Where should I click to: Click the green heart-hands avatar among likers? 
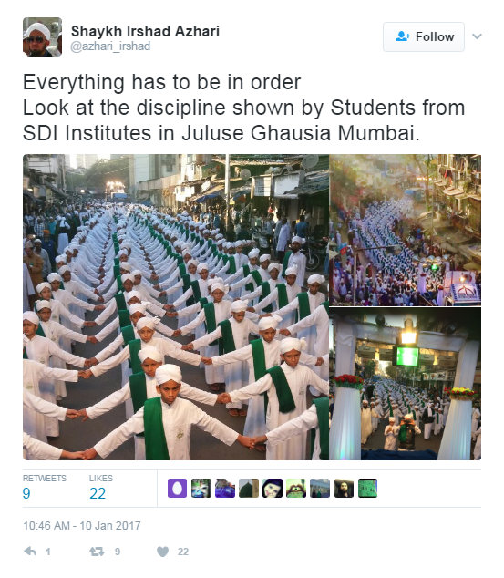tap(296, 488)
